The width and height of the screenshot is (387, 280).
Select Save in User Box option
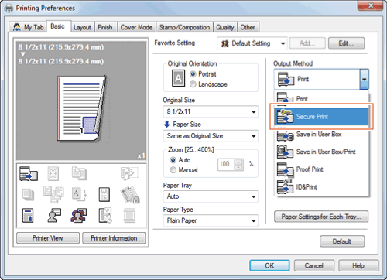point(321,135)
